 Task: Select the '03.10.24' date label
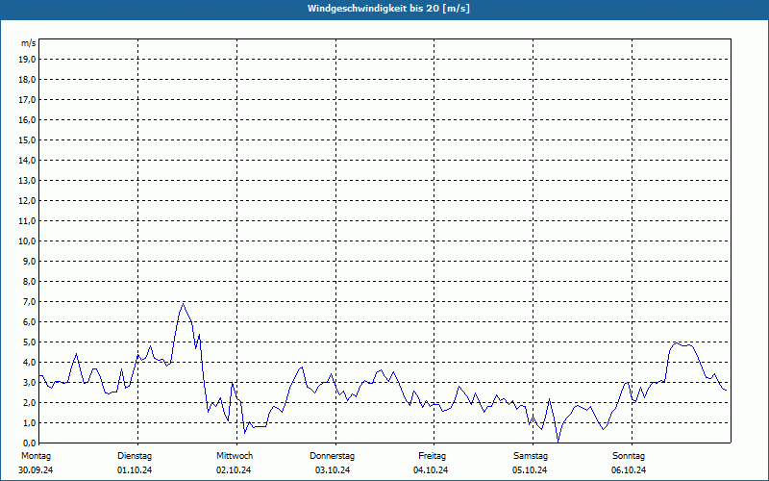click(x=333, y=470)
